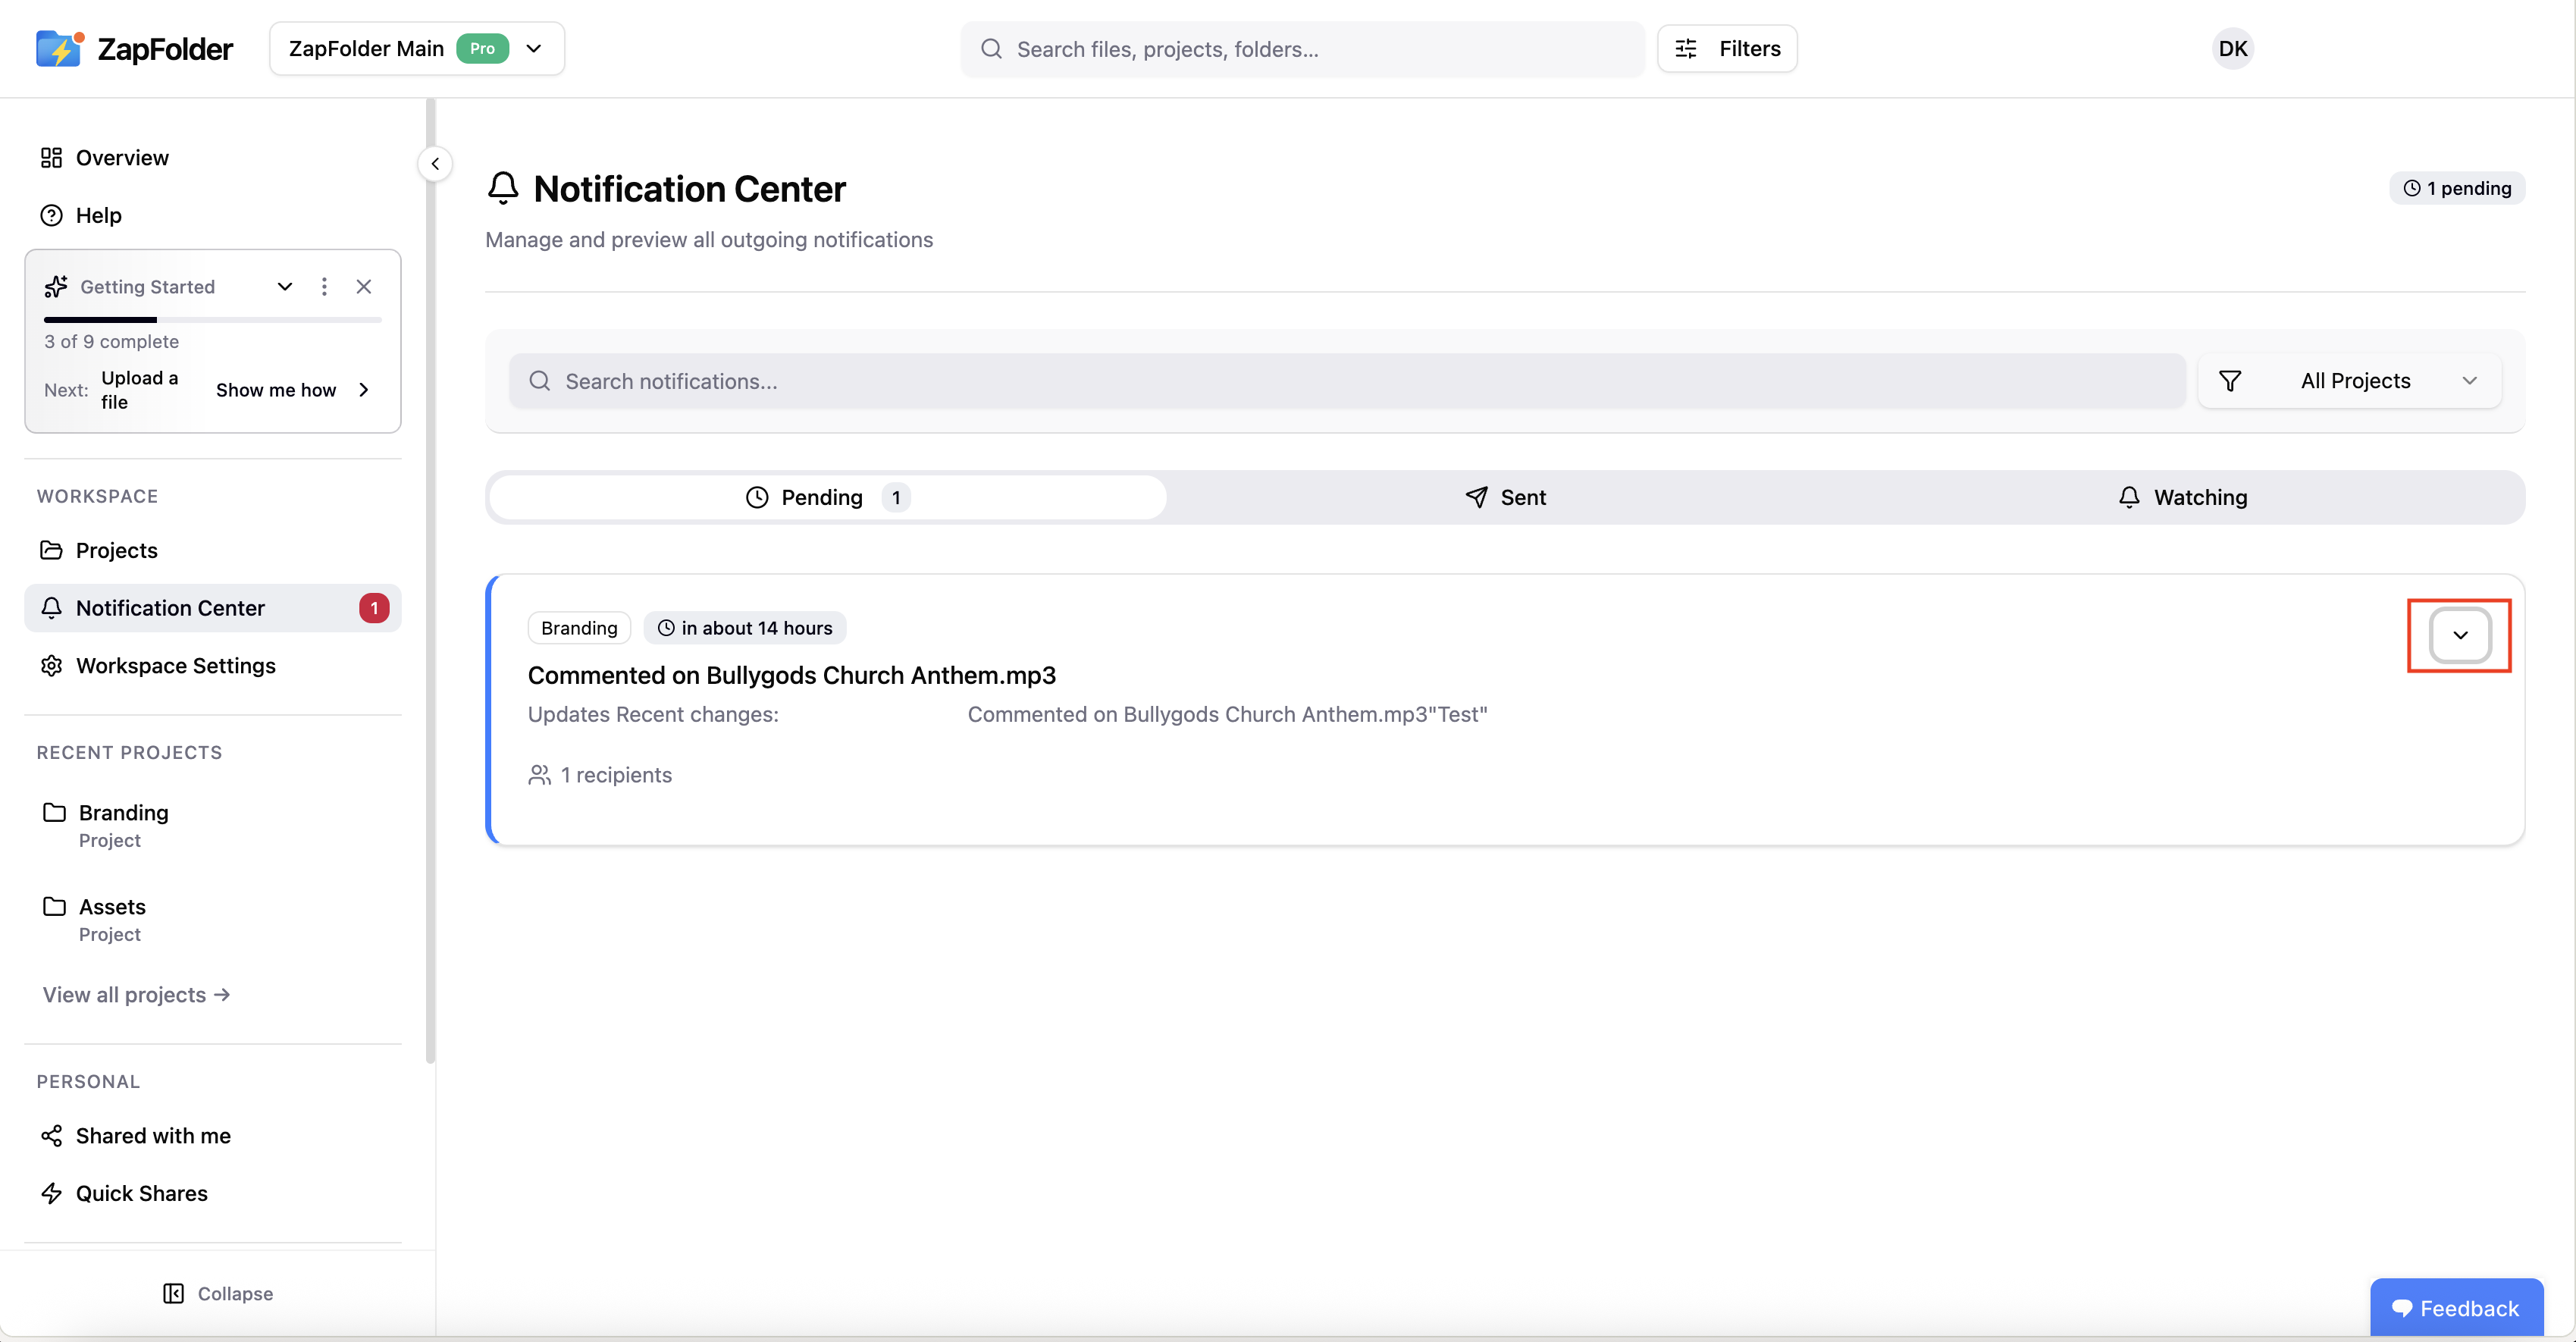2576x1342 pixels.
Task: Click the DK user avatar
Action: [x=2232, y=48]
